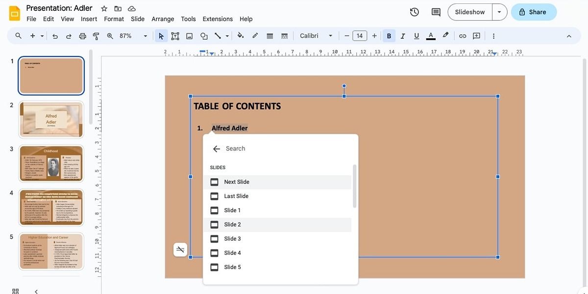Open the Format menu
This screenshot has width=588, height=294.
tap(114, 19)
